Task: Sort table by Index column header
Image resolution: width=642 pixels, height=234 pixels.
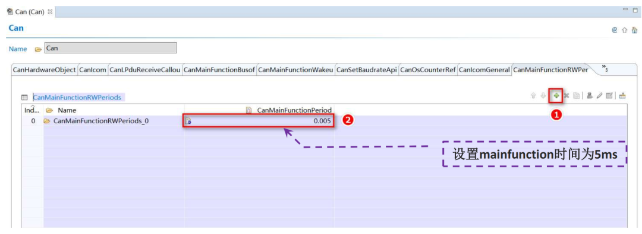Action: tap(32, 110)
